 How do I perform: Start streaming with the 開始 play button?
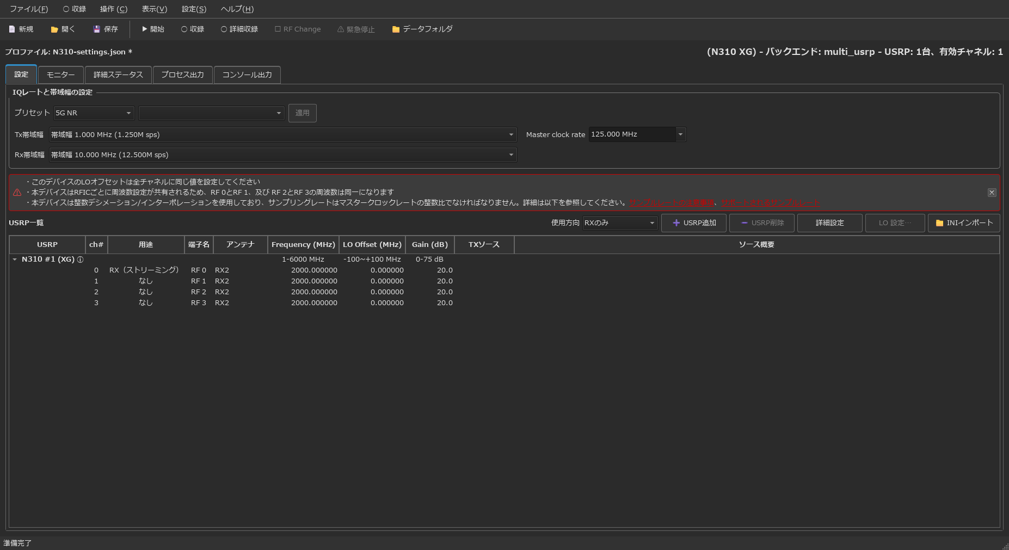point(152,29)
